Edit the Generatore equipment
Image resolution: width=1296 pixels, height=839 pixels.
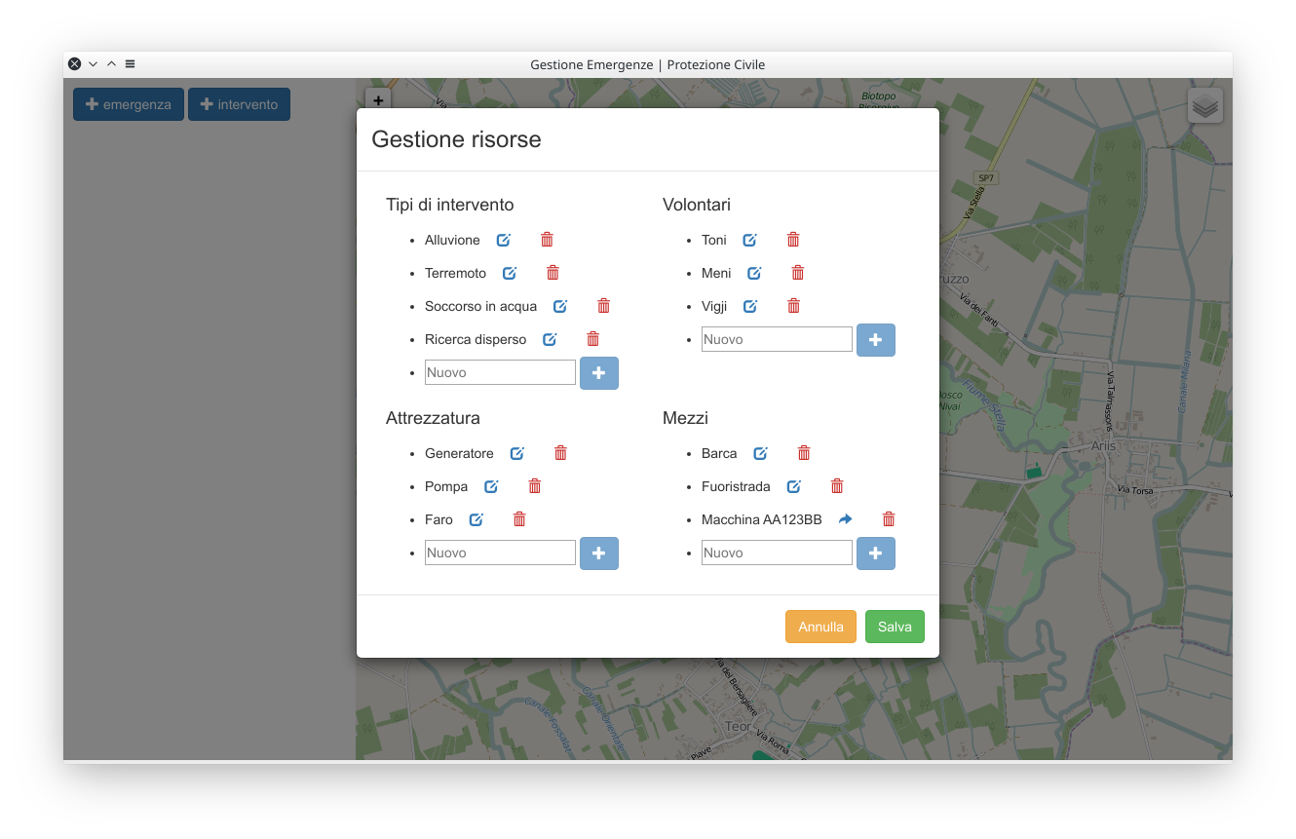click(x=517, y=453)
